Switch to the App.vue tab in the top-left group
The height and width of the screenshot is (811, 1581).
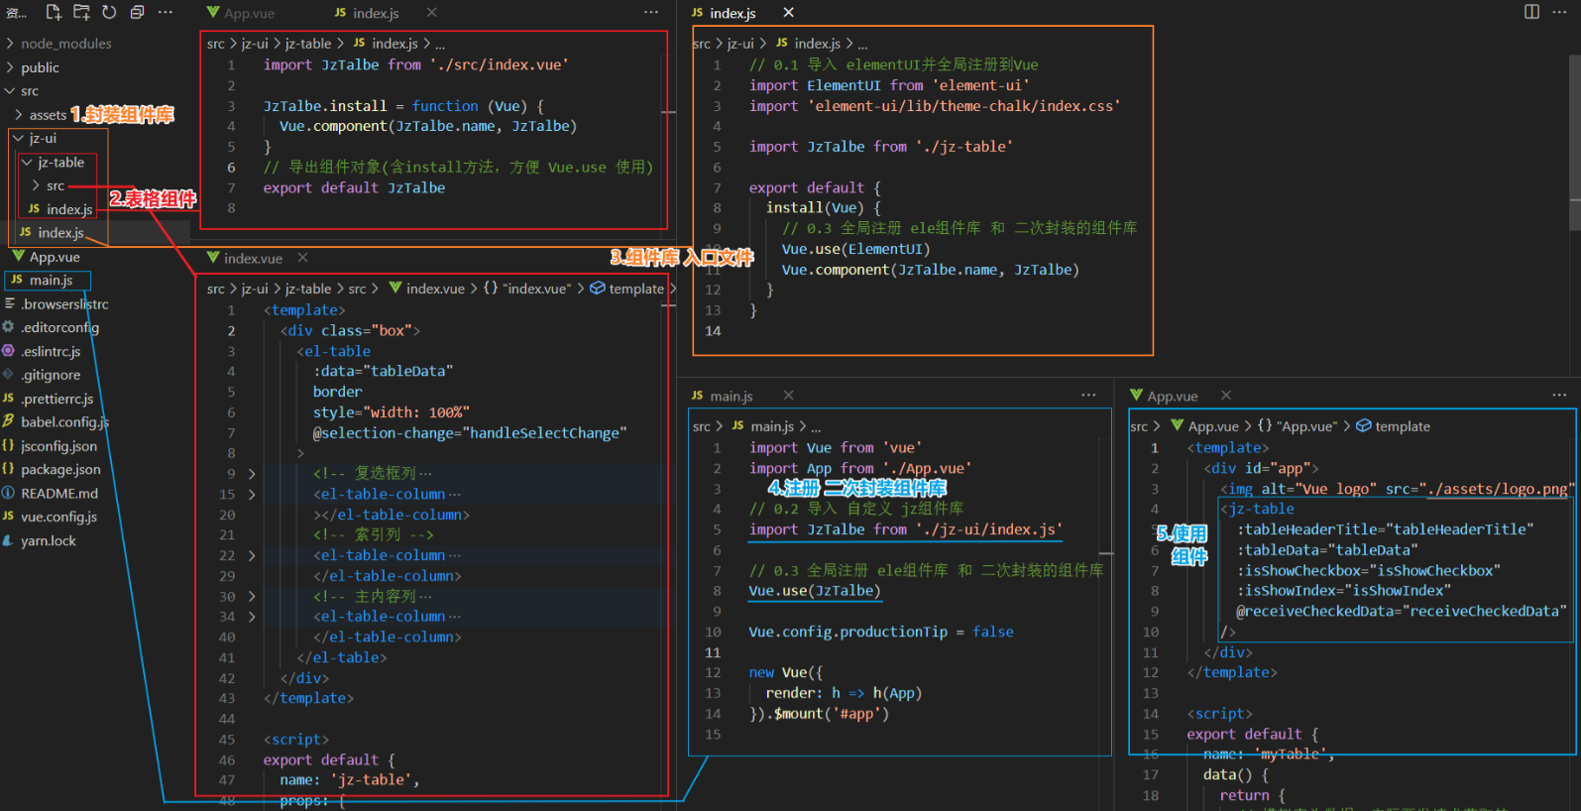pos(241,13)
